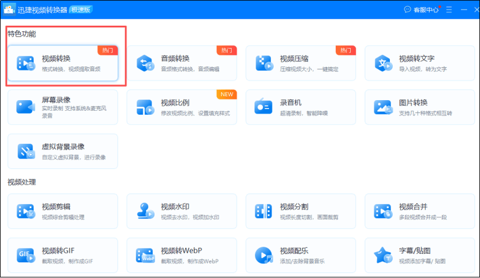Click the 图片转换 card title text

(413, 102)
